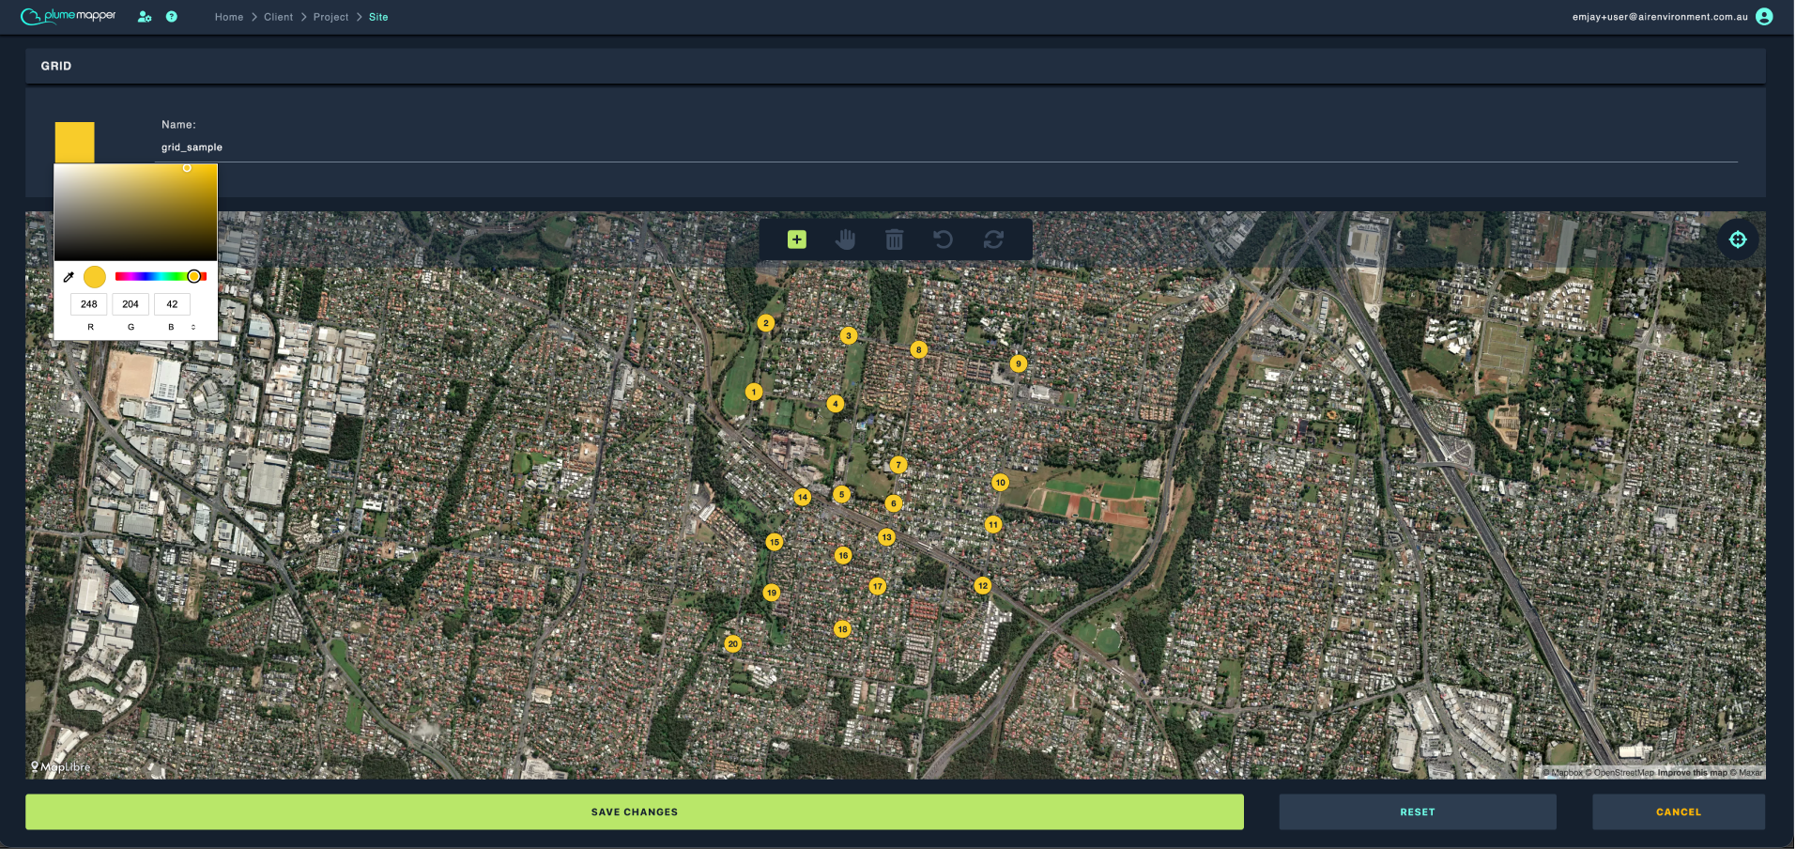Screen dimensions: 1796x849
Task: Select the add point tool
Action: pos(796,239)
